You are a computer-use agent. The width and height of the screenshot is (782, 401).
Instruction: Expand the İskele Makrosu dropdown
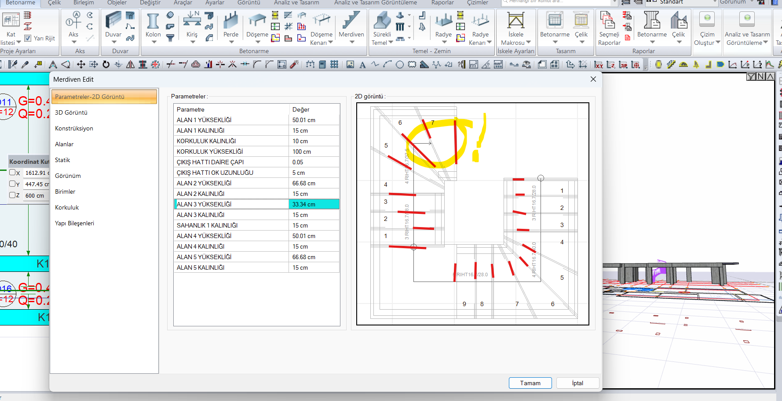point(528,43)
